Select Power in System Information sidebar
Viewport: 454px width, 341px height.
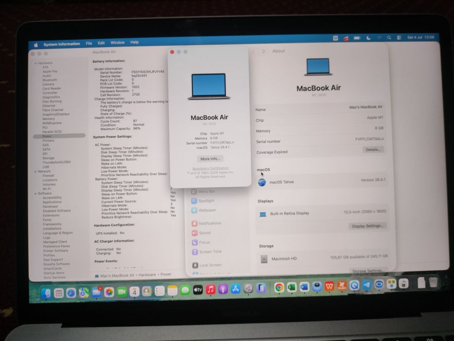pyautogui.click(x=59, y=136)
